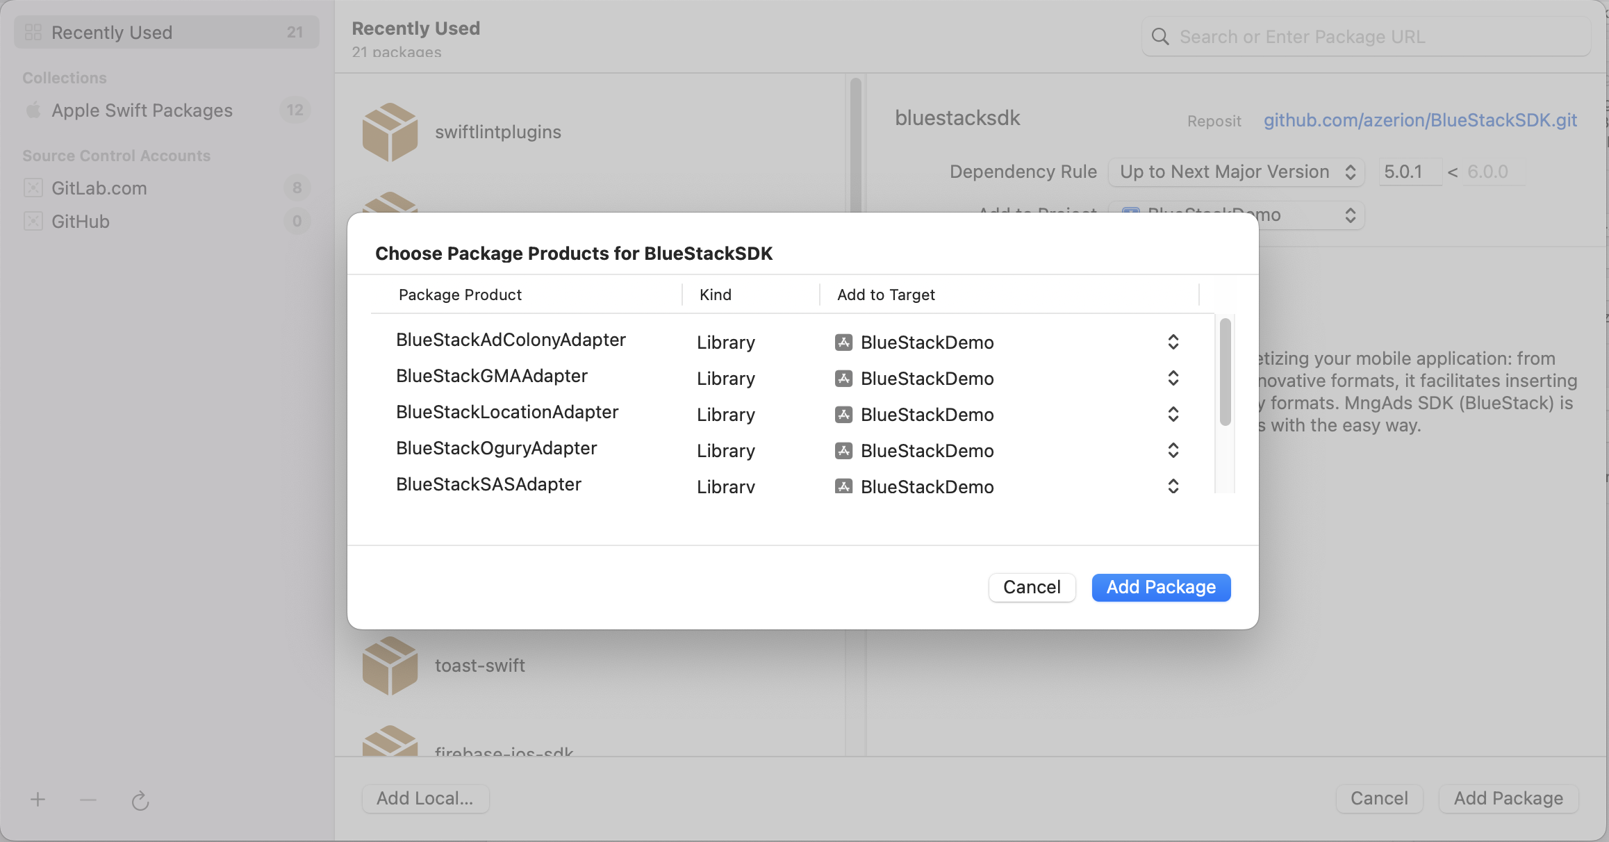Select the BlueStackLocationAdapter product row
The height and width of the screenshot is (842, 1609).
click(792, 413)
